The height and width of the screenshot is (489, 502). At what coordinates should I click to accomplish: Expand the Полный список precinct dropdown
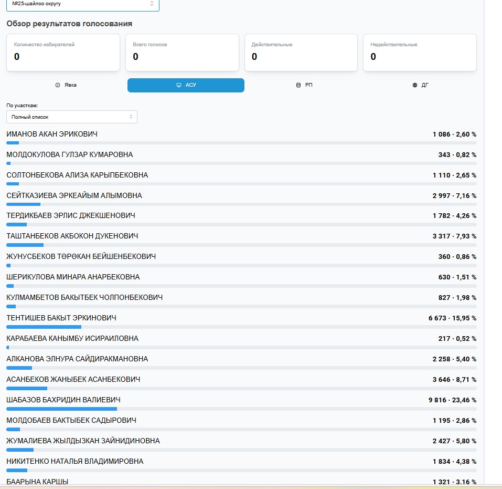pyautogui.click(x=72, y=117)
